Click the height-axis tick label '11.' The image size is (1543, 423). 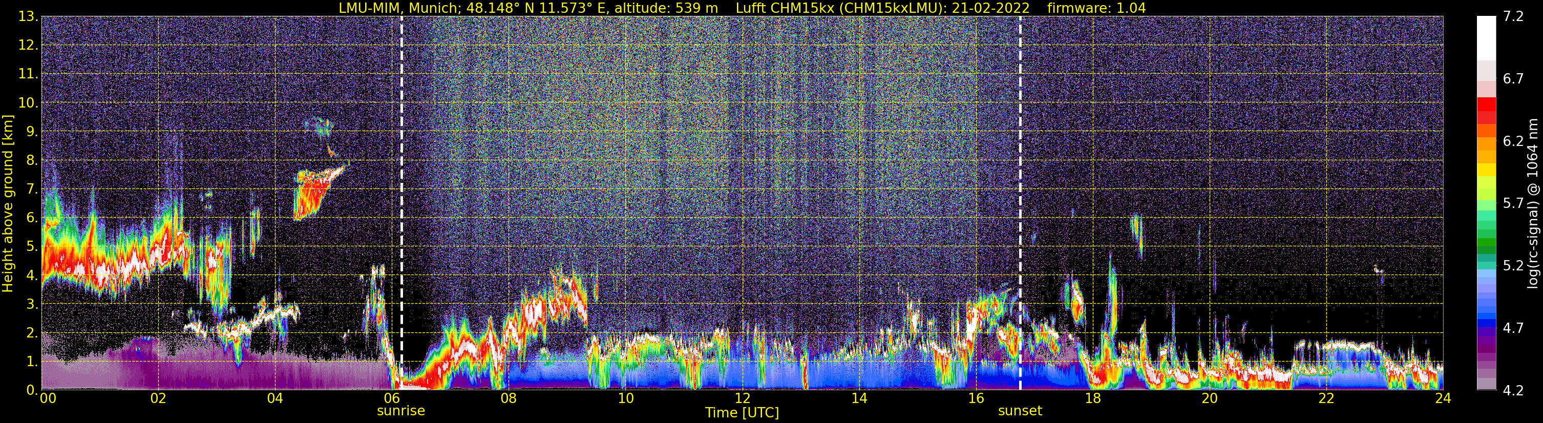(28, 74)
